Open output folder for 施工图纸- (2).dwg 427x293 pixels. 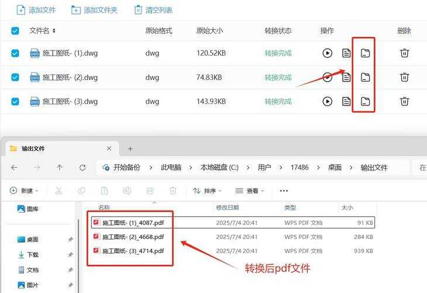coord(365,77)
